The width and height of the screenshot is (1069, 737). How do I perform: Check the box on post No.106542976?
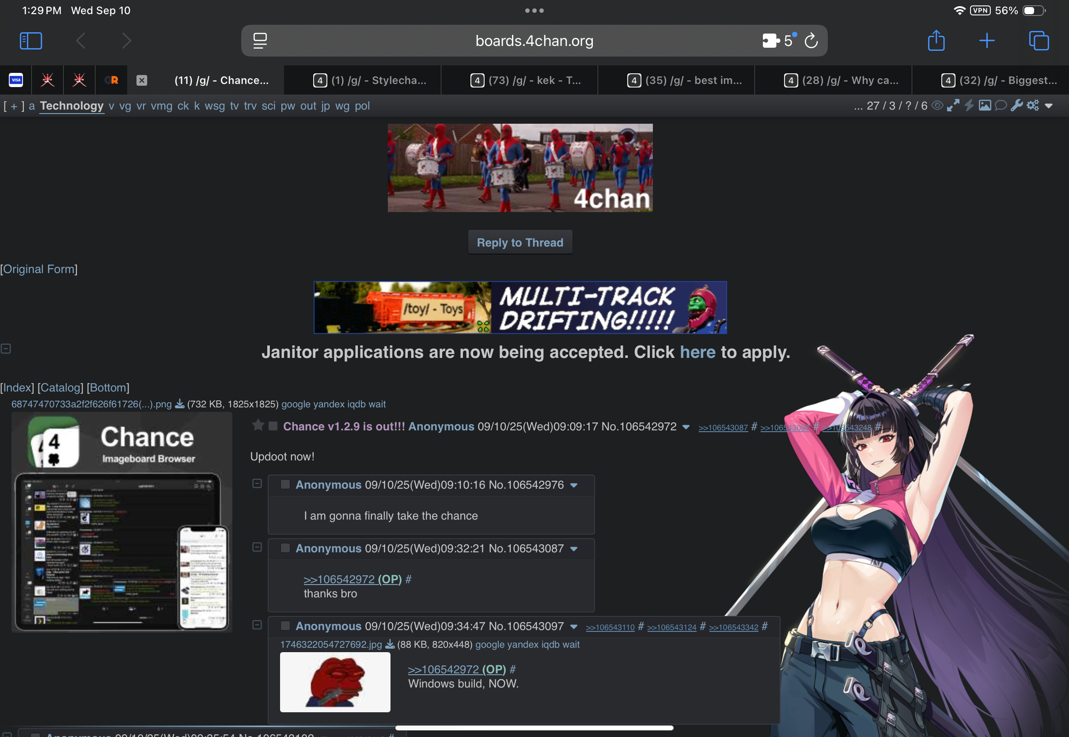click(x=285, y=484)
